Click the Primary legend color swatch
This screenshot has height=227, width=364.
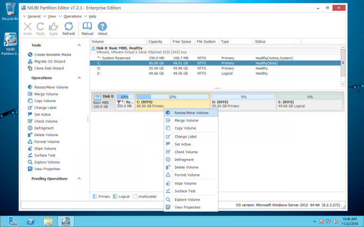coord(95,196)
